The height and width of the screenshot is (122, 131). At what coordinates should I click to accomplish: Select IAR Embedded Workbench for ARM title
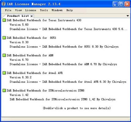point(30,56)
